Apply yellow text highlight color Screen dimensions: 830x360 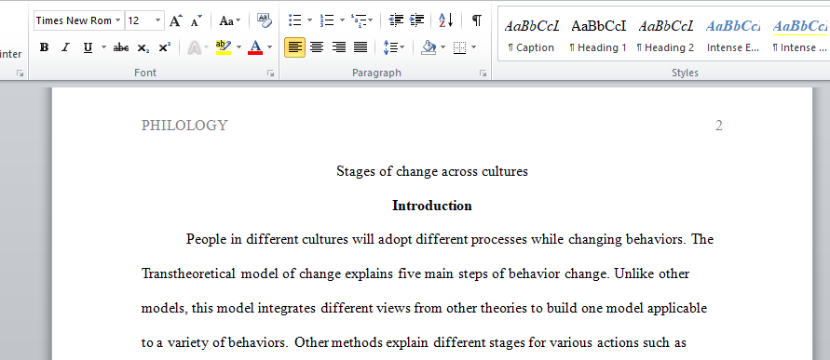(x=224, y=47)
